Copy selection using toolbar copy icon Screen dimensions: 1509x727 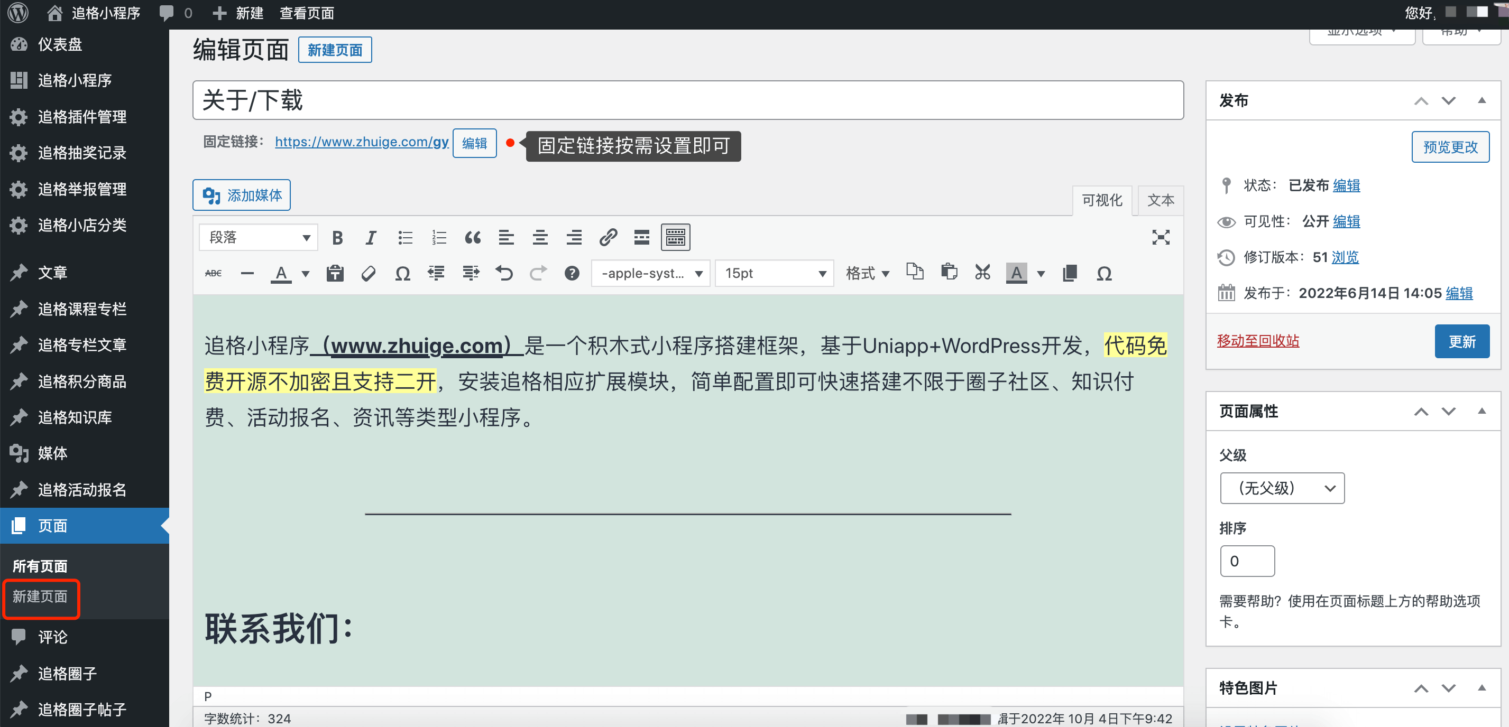915,272
